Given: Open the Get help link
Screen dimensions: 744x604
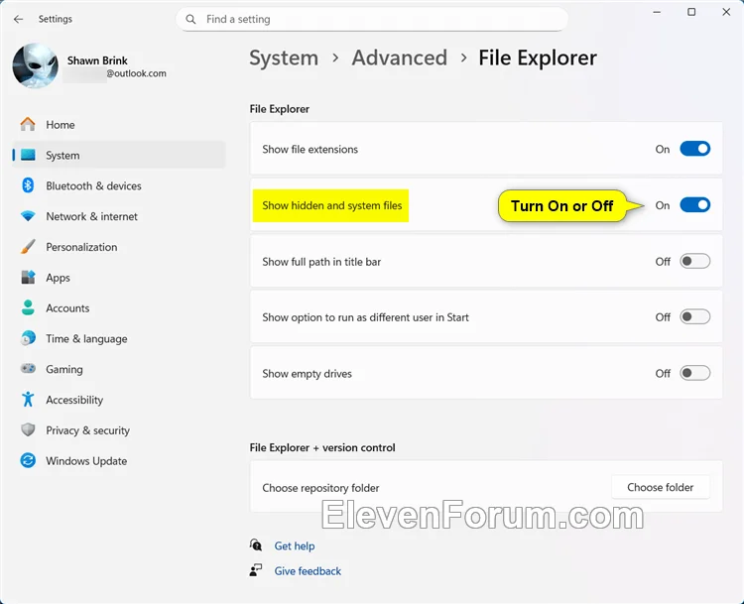Looking at the screenshot, I should pyautogui.click(x=295, y=545).
